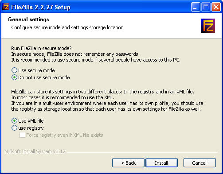Click the FileZilla 2.2.27 Setup title text

[41, 7]
